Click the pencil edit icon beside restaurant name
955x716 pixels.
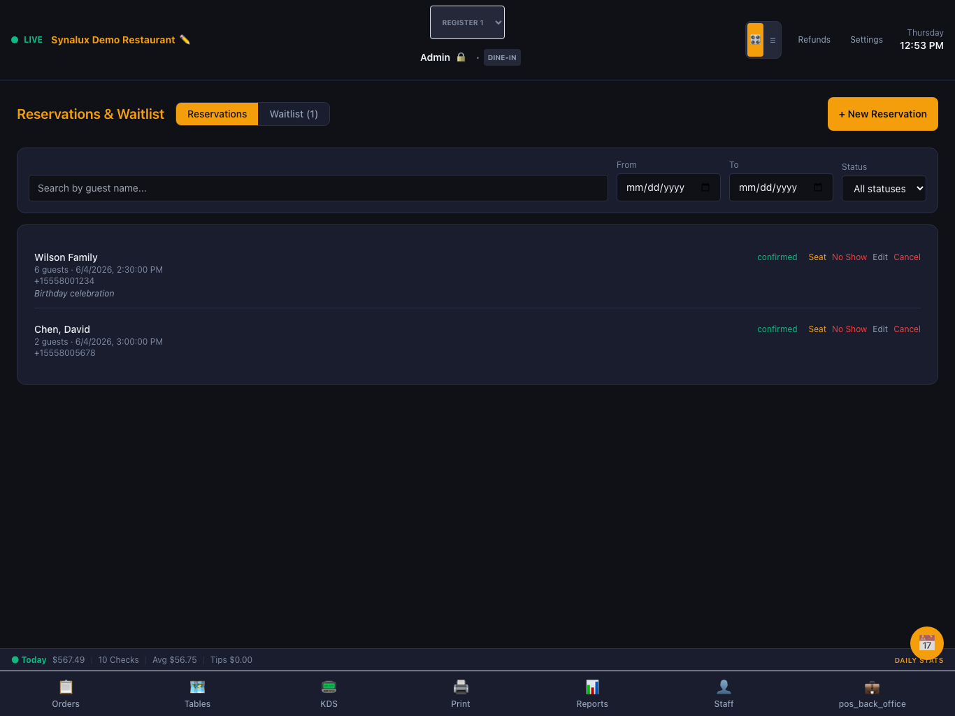point(185,40)
